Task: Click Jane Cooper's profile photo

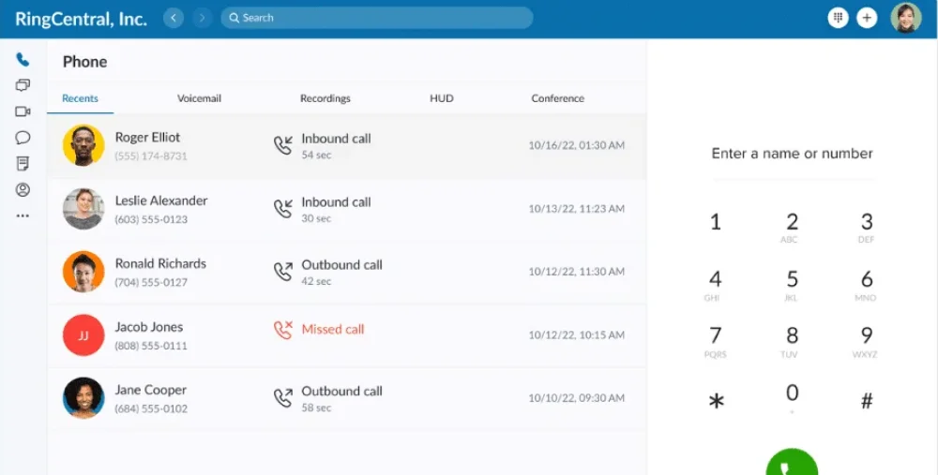Action: 83,398
